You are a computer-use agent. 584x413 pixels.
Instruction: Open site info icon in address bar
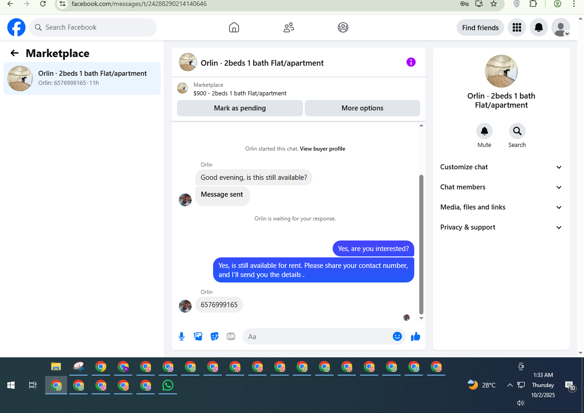[x=63, y=4]
